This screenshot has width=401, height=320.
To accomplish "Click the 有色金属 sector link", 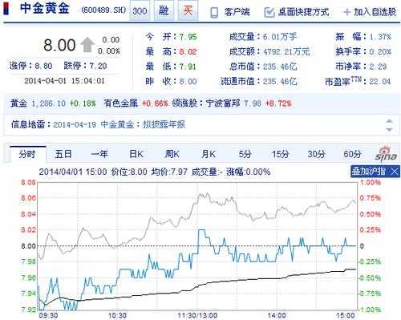I will tap(120, 103).
